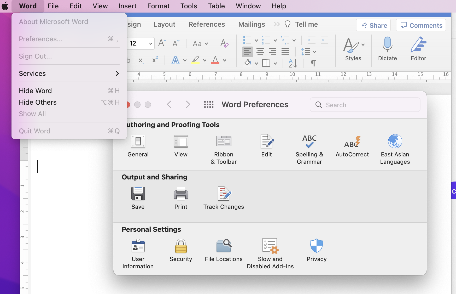The width and height of the screenshot is (456, 294).
Task: Switch to Layout ribbon tab
Action: click(x=164, y=24)
